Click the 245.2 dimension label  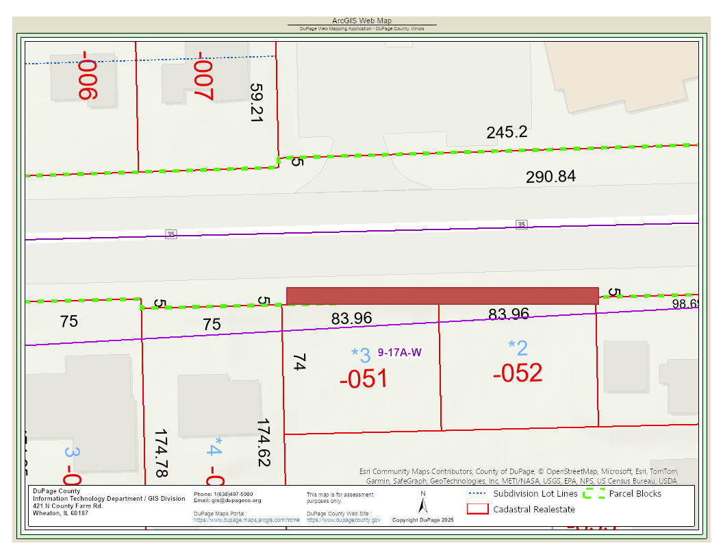507,132
